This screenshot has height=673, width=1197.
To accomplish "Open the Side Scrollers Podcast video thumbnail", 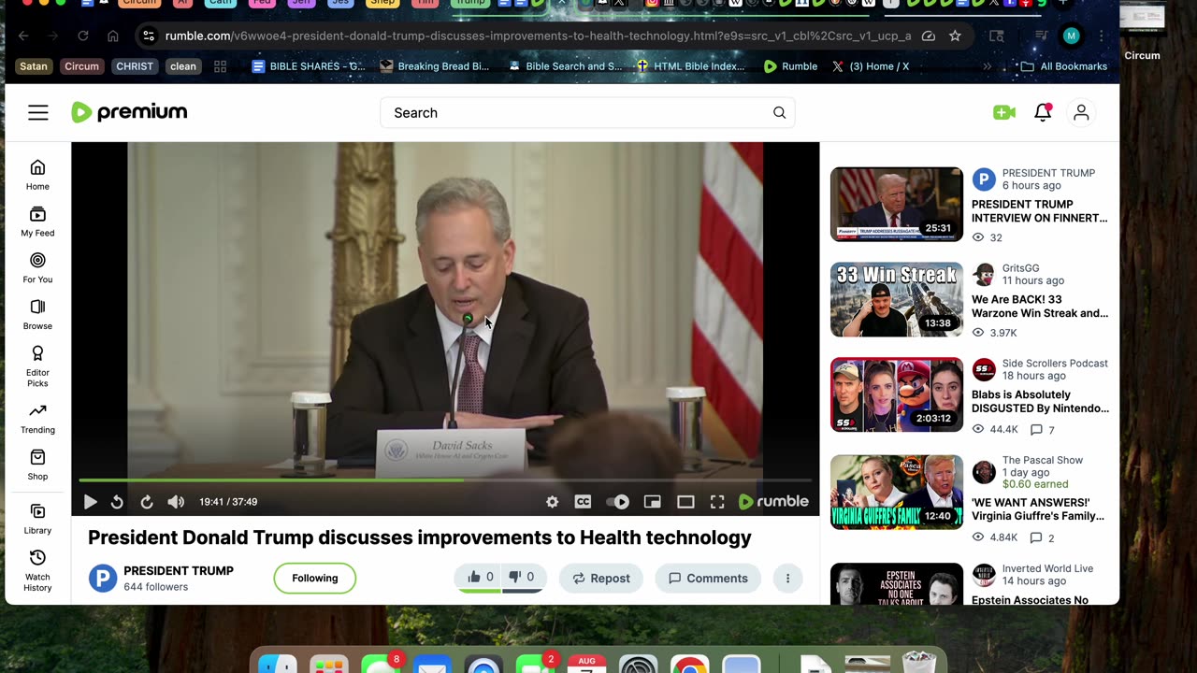I will [897, 394].
